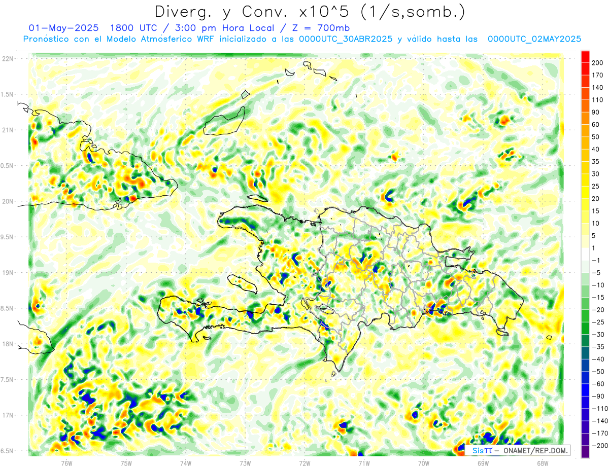Select the '-5' color scale value
Viewport: 609px width, 470px height.
[597, 273]
